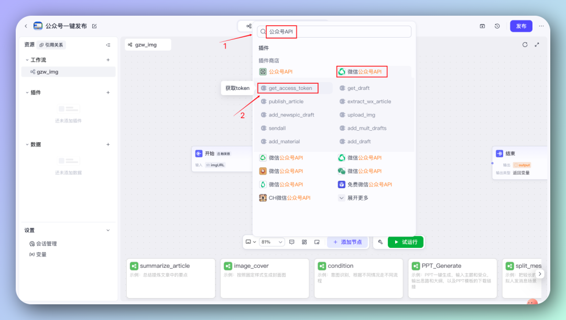566x320 pixels.
Task: Open condition template card
Action: coord(358,278)
